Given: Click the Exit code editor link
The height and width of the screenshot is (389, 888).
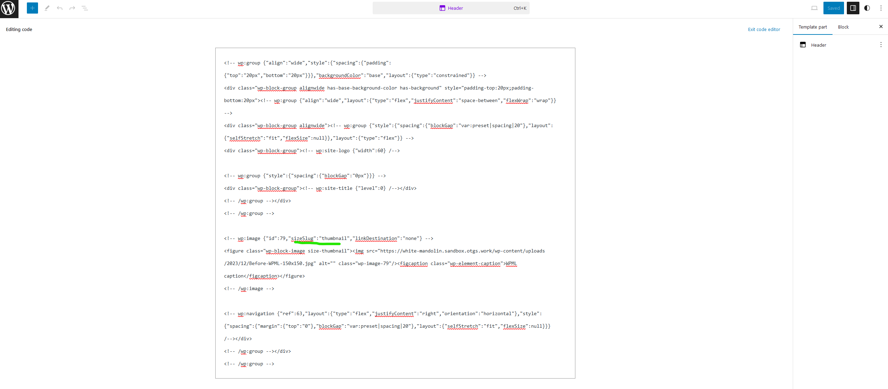Looking at the screenshot, I should point(764,29).
